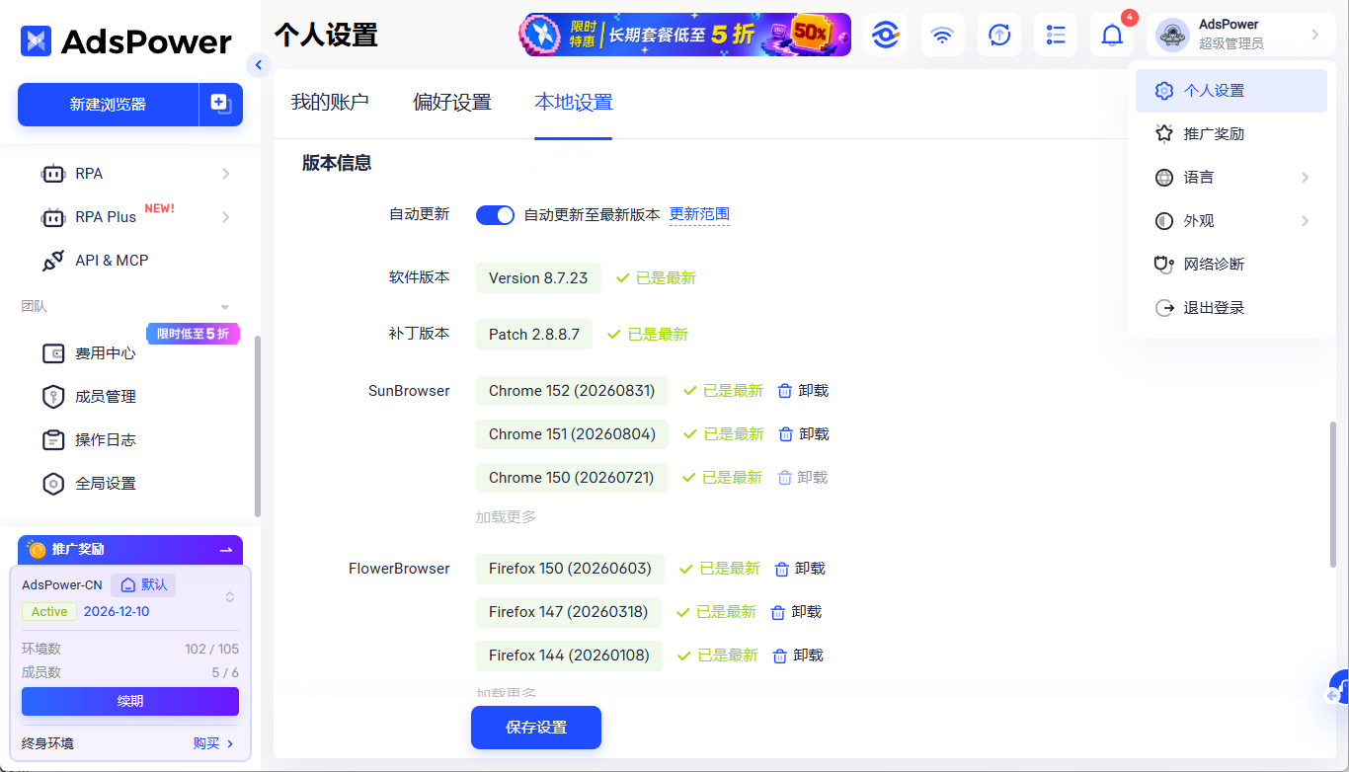The image size is (1349, 772).
Task: Click the 102 / 105 environment count
Action: [211, 649]
